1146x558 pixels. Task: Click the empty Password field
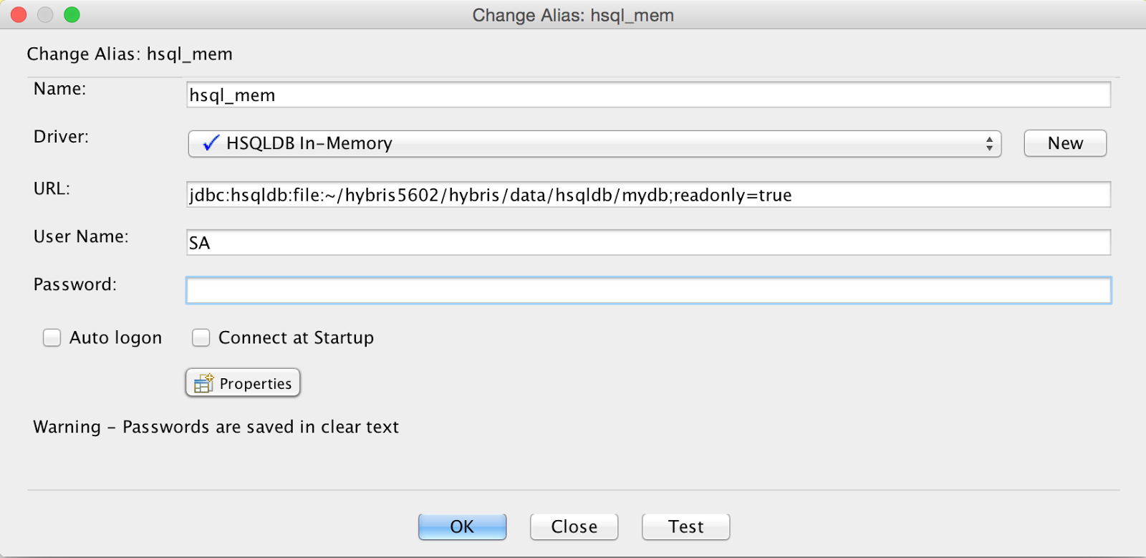click(x=648, y=290)
